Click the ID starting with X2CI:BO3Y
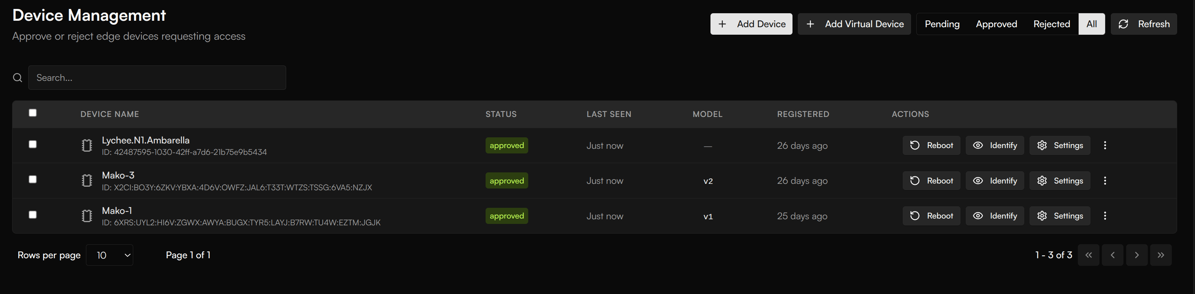Viewport: 1195px width, 294px height. pos(237,187)
